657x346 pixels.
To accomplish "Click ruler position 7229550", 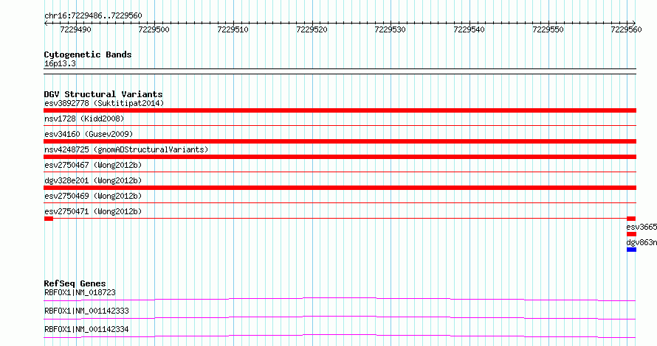I will point(548,29).
